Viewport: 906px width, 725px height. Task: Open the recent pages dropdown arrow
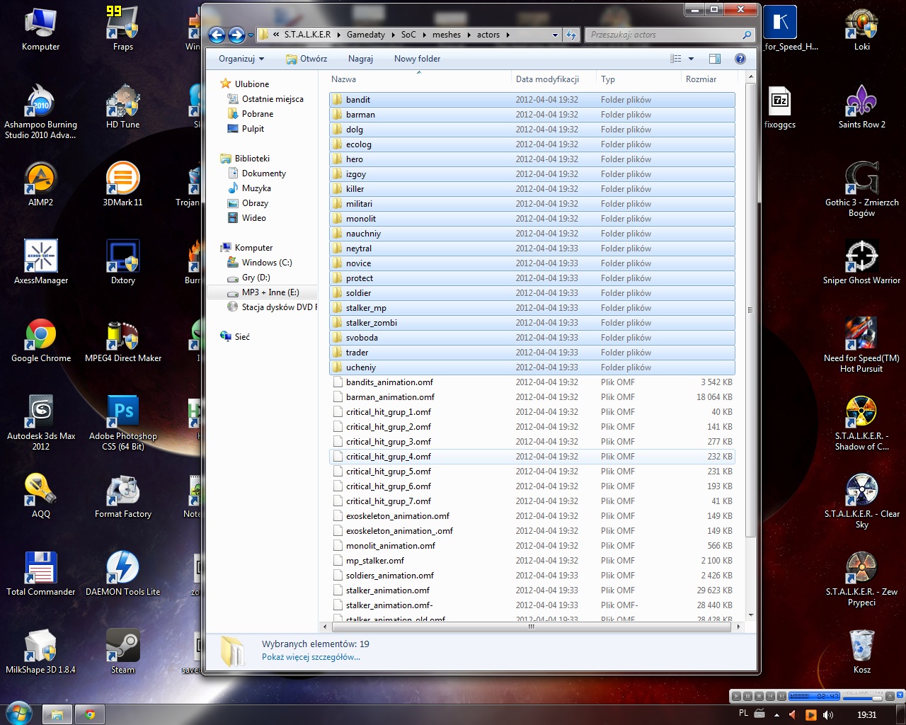click(x=251, y=35)
